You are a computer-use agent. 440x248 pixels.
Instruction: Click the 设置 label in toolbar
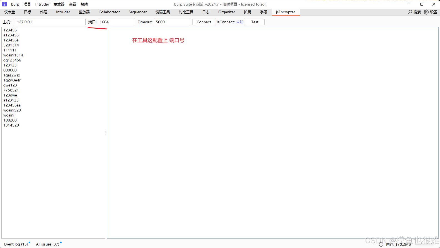pos(434,12)
